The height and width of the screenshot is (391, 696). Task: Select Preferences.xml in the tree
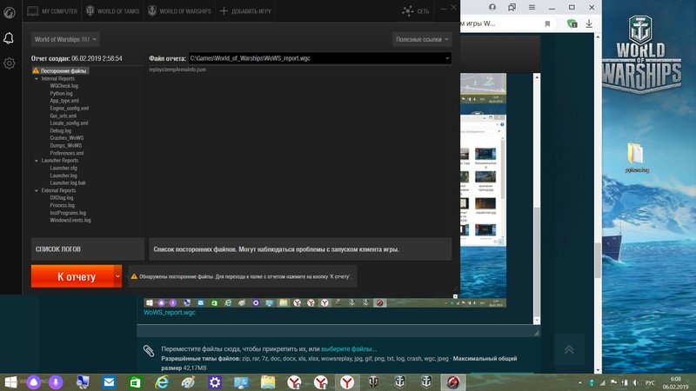click(67, 153)
